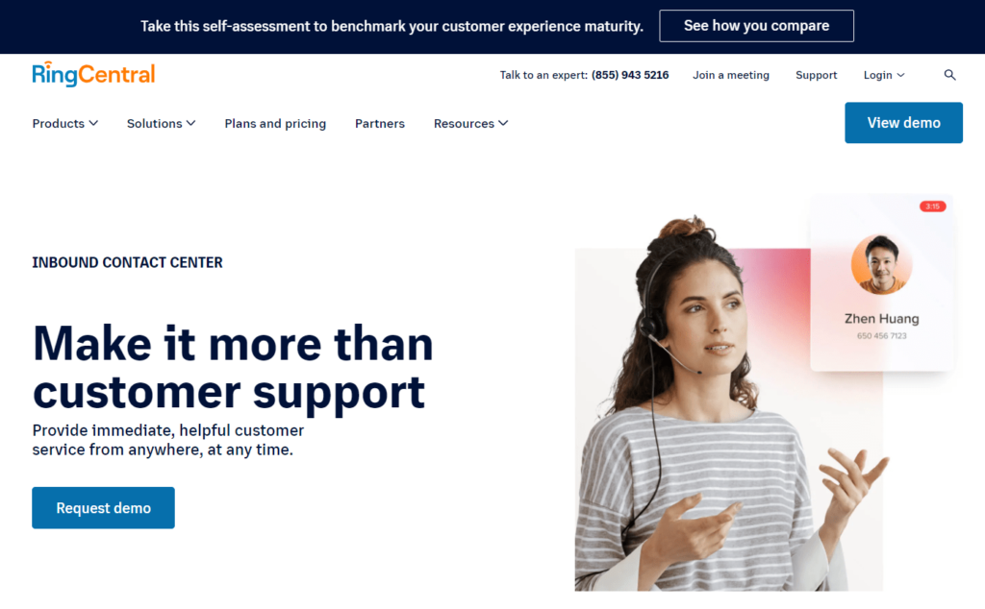Expand the Solutions dropdown

pos(161,124)
